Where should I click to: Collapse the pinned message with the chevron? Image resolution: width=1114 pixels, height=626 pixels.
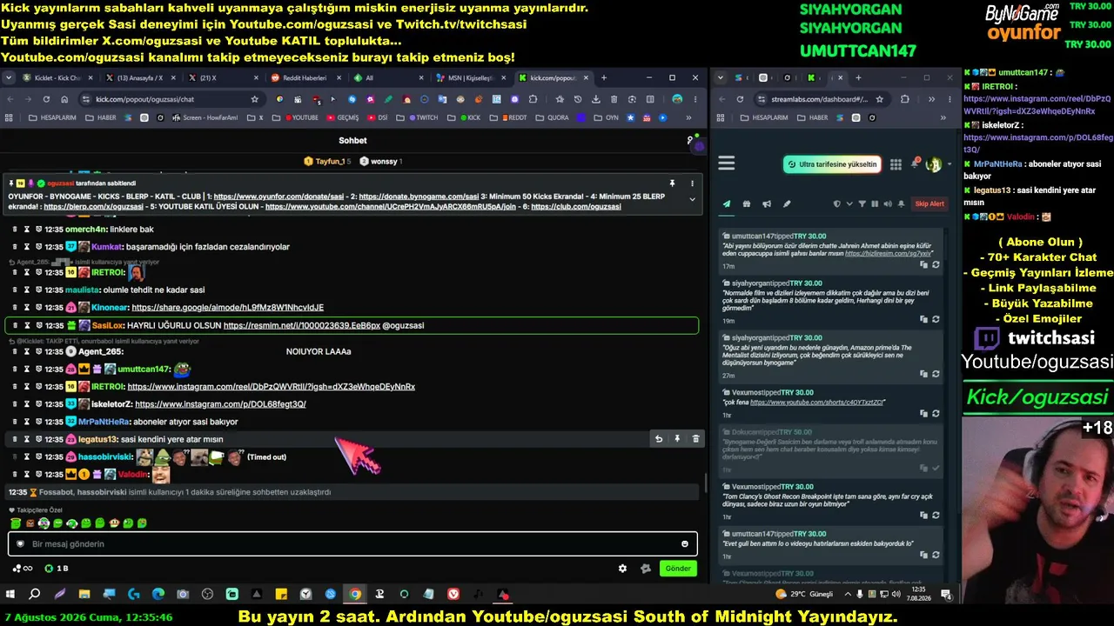tap(692, 199)
